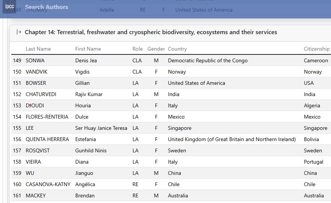The image size is (331, 203).
Task: Click the MACKEY author row
Action: (36, 195)
